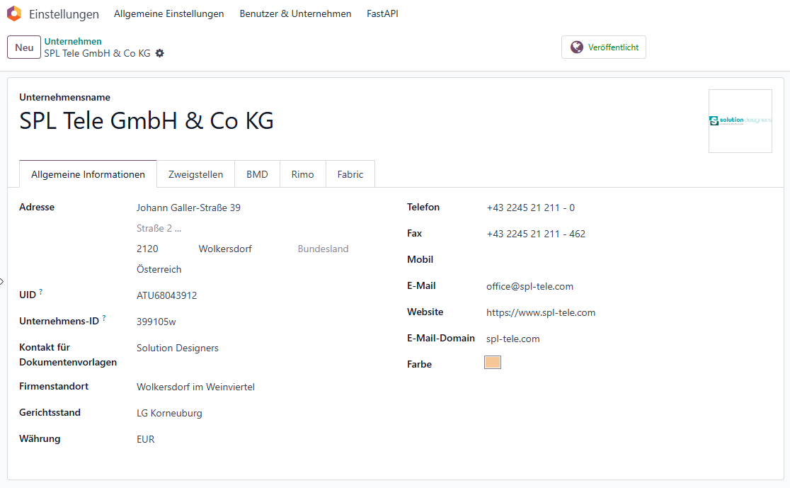Switch to the Fabric tab
790x488 pixels.
point(350,174)
